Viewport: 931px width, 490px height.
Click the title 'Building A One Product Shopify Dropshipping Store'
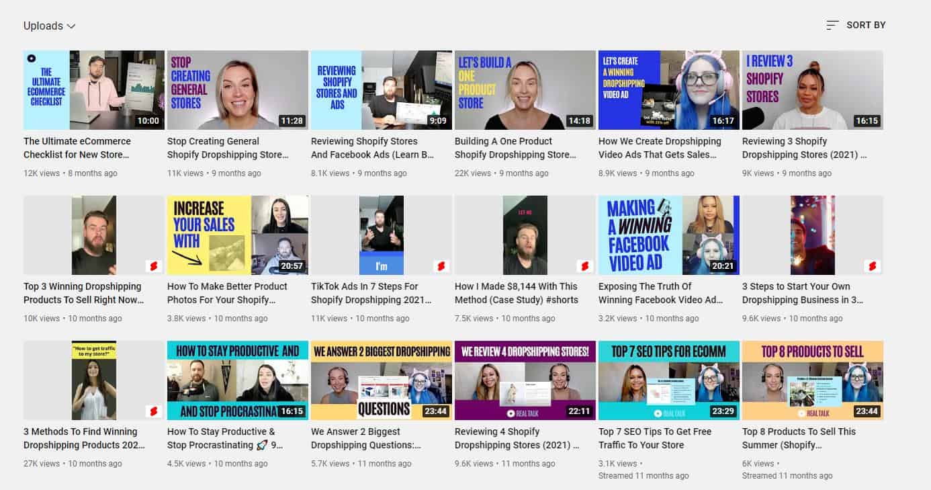(515, 148)
